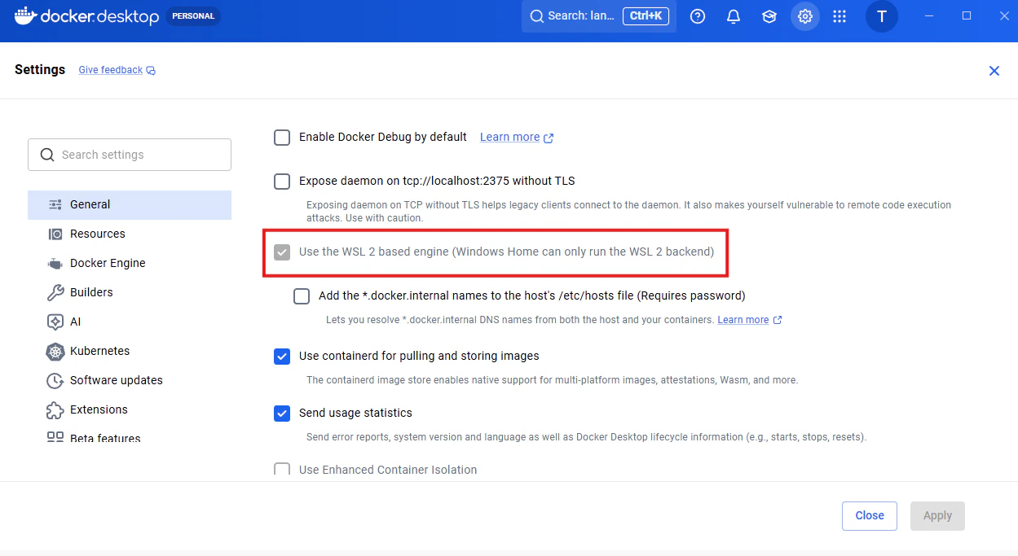Click the Docker Engine whale icon
Screen dimensions: 1018x556
[x=55, y=263]
